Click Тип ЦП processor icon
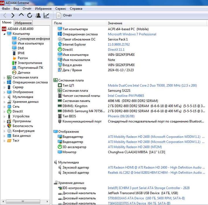Viewport: 208px width, 205px height. pyautogui.click(x=60, y=85)
